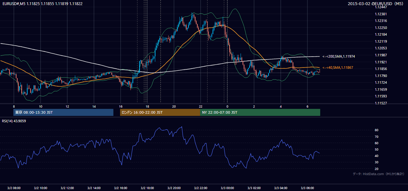
Task: Click RSI scale level 70
Action: pos(376,137)
